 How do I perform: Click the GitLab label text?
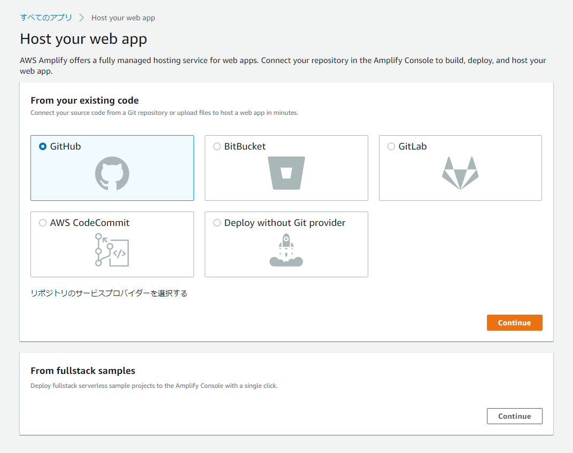413,146
